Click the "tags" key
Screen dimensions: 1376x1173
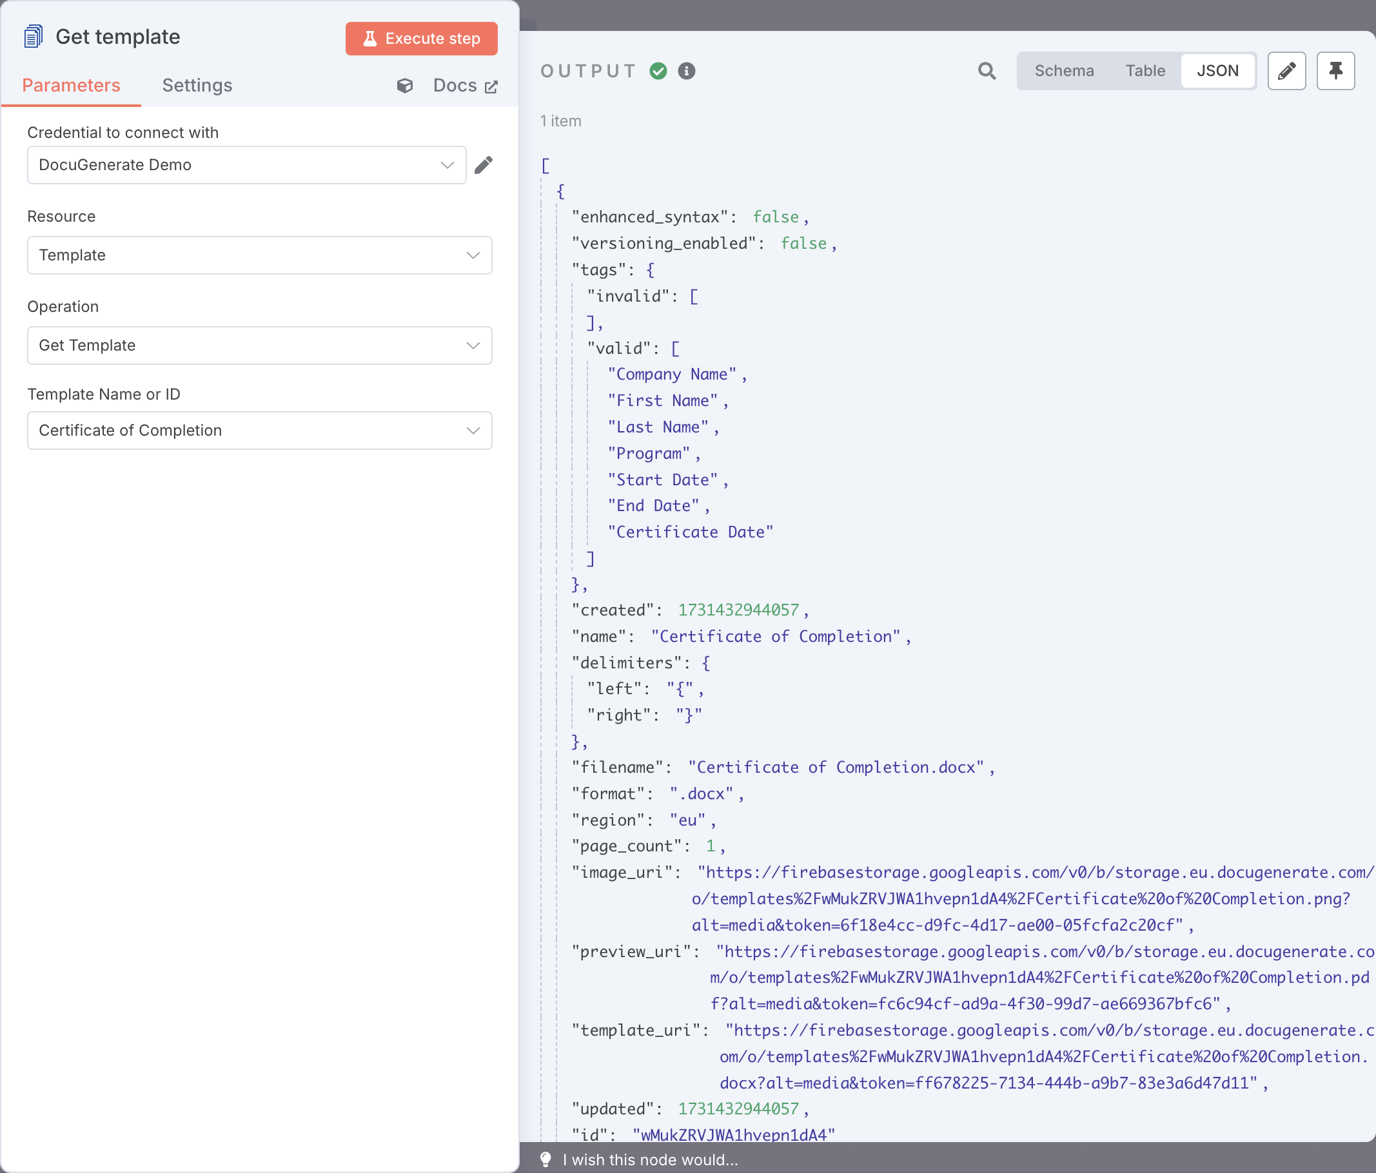click(599, 270)
